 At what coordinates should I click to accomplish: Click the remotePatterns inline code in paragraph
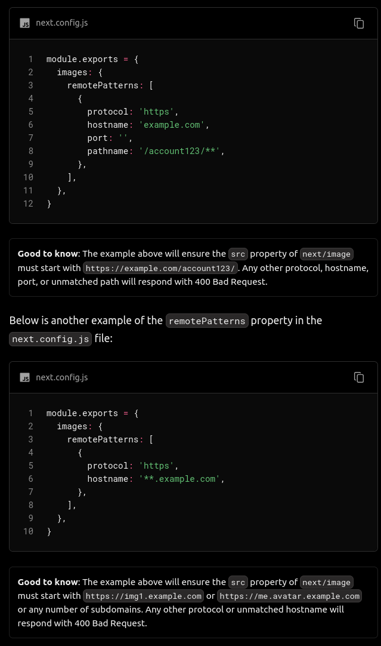pyautogui.click(x=207, y=321)
